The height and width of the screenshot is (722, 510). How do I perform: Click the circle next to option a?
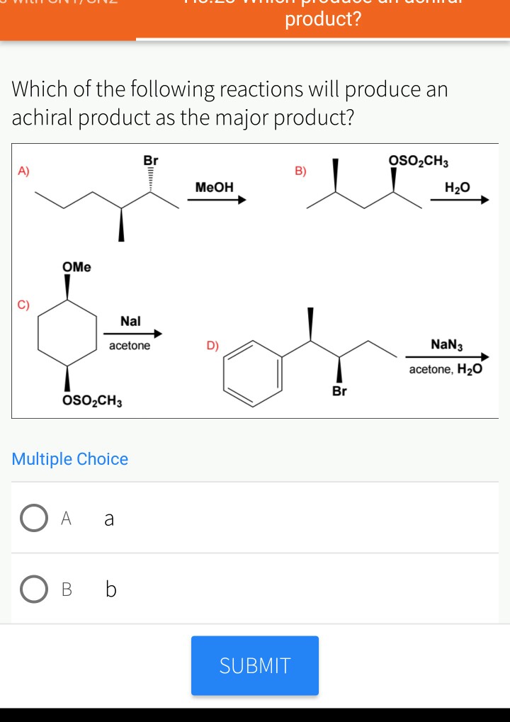point(34,518)
